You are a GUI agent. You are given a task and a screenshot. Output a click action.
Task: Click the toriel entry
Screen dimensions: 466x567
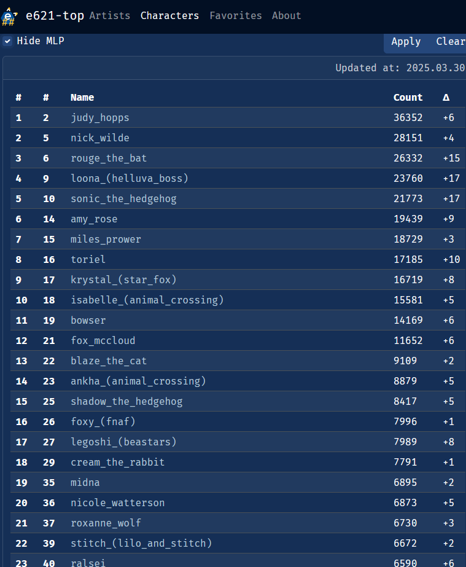pyautogui.click(x=88, y=259)
